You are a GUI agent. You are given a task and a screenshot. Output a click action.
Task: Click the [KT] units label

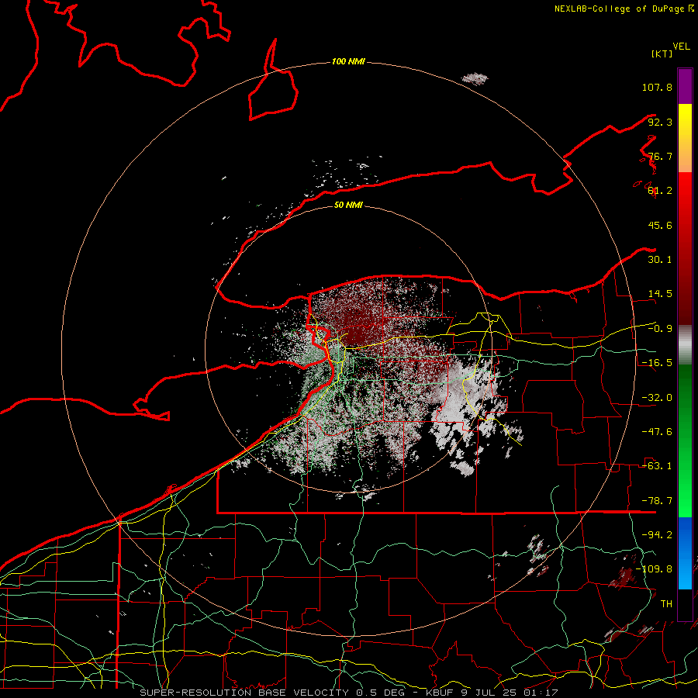pyautogui.click(x=662, y=54)
